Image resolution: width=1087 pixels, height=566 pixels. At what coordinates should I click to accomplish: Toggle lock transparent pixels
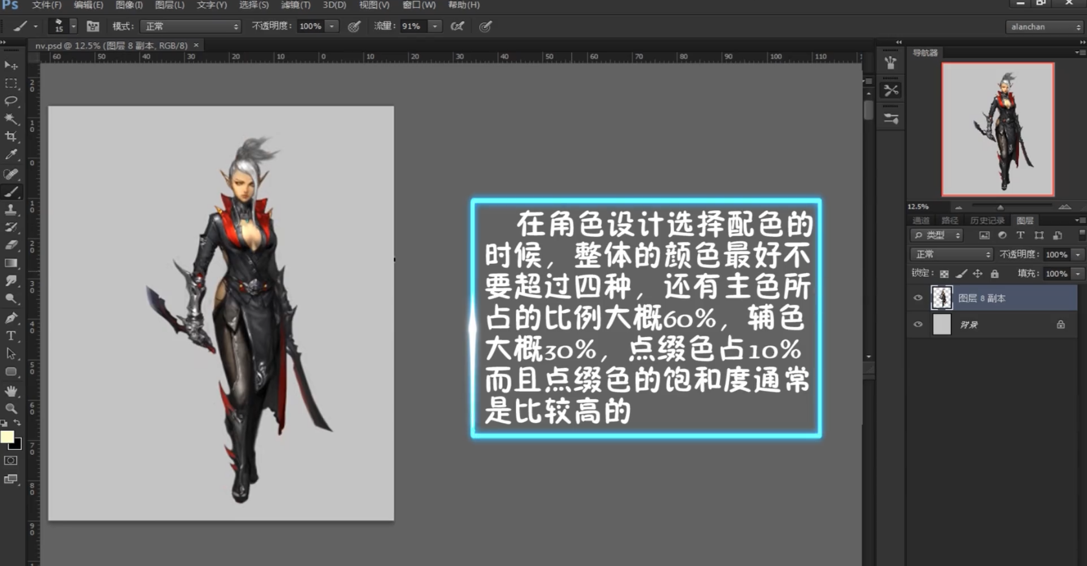pyautogui.click(x=944, y=274)
